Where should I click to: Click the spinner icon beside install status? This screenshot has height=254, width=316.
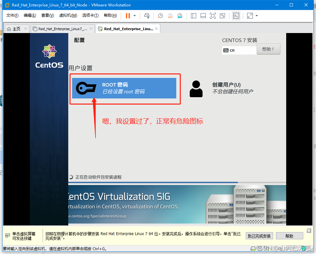(x=71, y=177)
